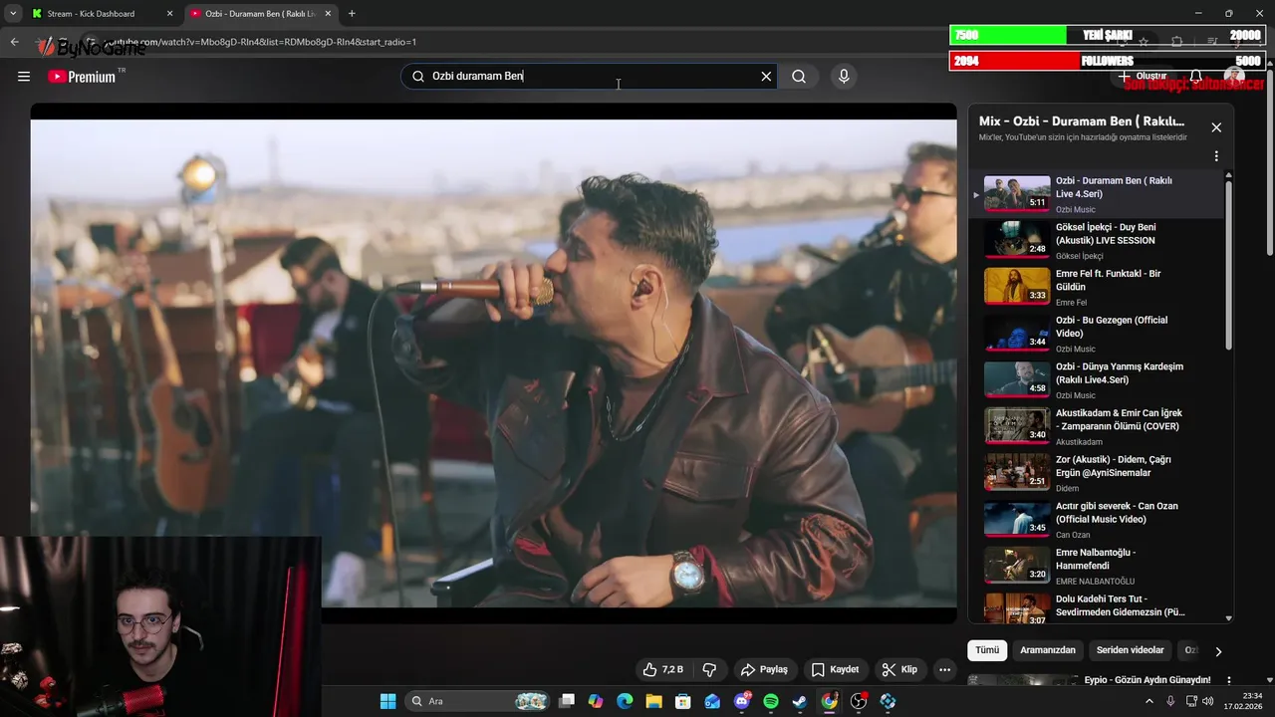The image size is (1275, 717).
Task: Click the taskbar 'Ara' search box
Action: (x=479, y=701)
